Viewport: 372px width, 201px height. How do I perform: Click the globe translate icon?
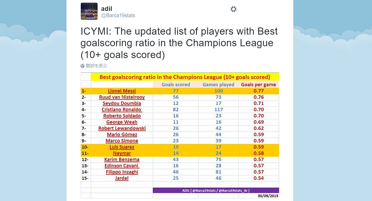82,66
